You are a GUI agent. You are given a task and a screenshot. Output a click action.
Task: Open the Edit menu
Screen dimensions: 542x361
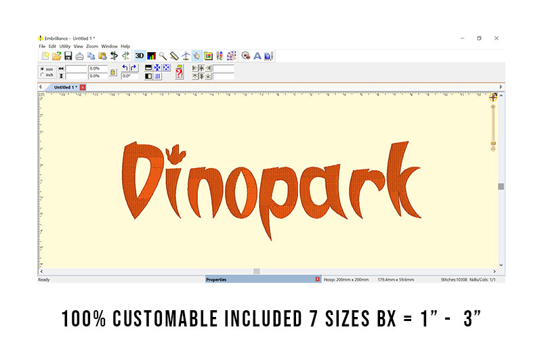click(52, 46)
